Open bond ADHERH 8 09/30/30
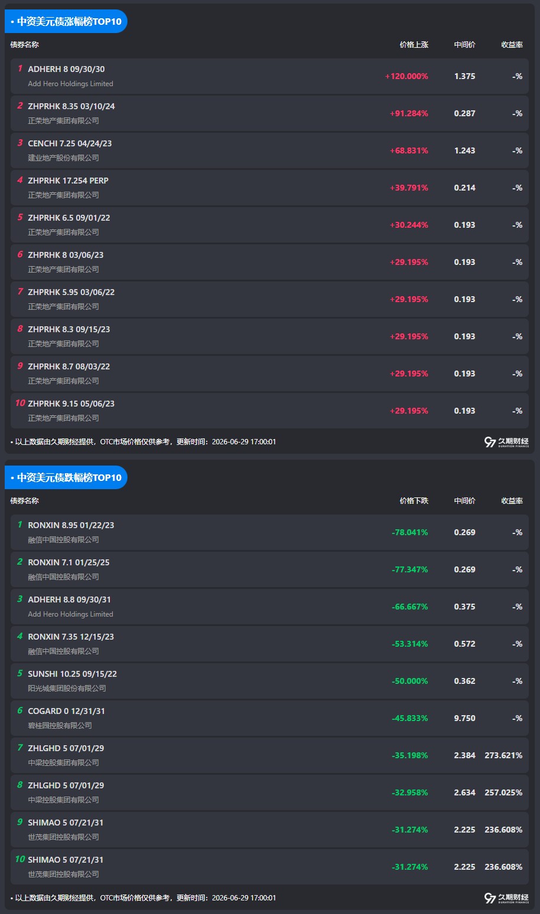This screenshot has height=914, width=540. [x=66, y=69]
